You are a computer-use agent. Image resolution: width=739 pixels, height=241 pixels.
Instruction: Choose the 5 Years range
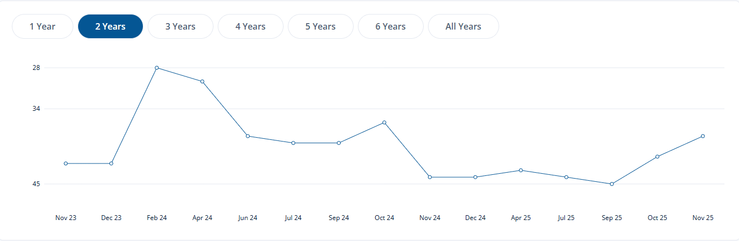[x=321, y=26]
